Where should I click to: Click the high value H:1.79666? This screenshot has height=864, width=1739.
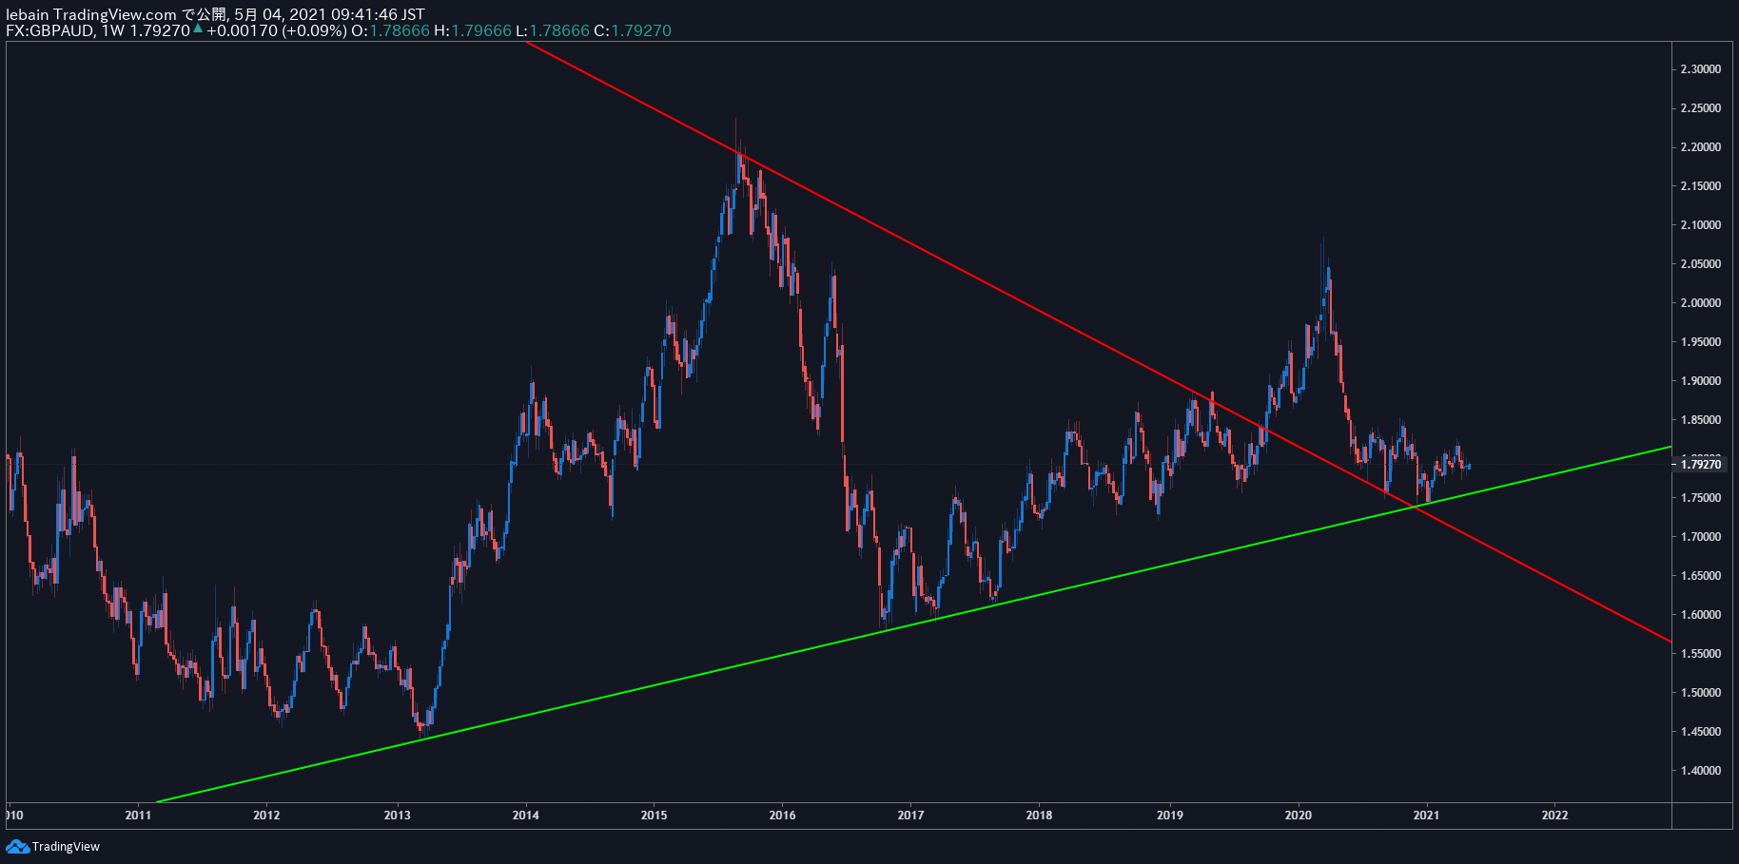(x=473, y=30)
